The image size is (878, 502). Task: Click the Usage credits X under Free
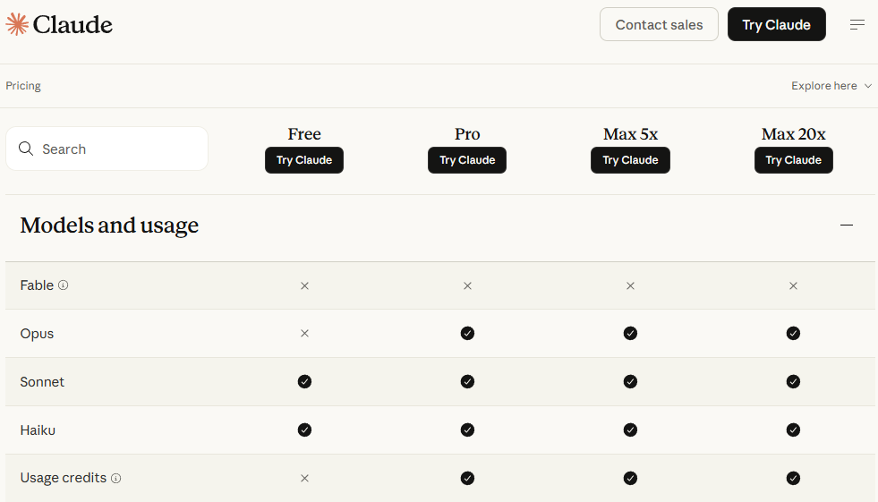[304, 479]
